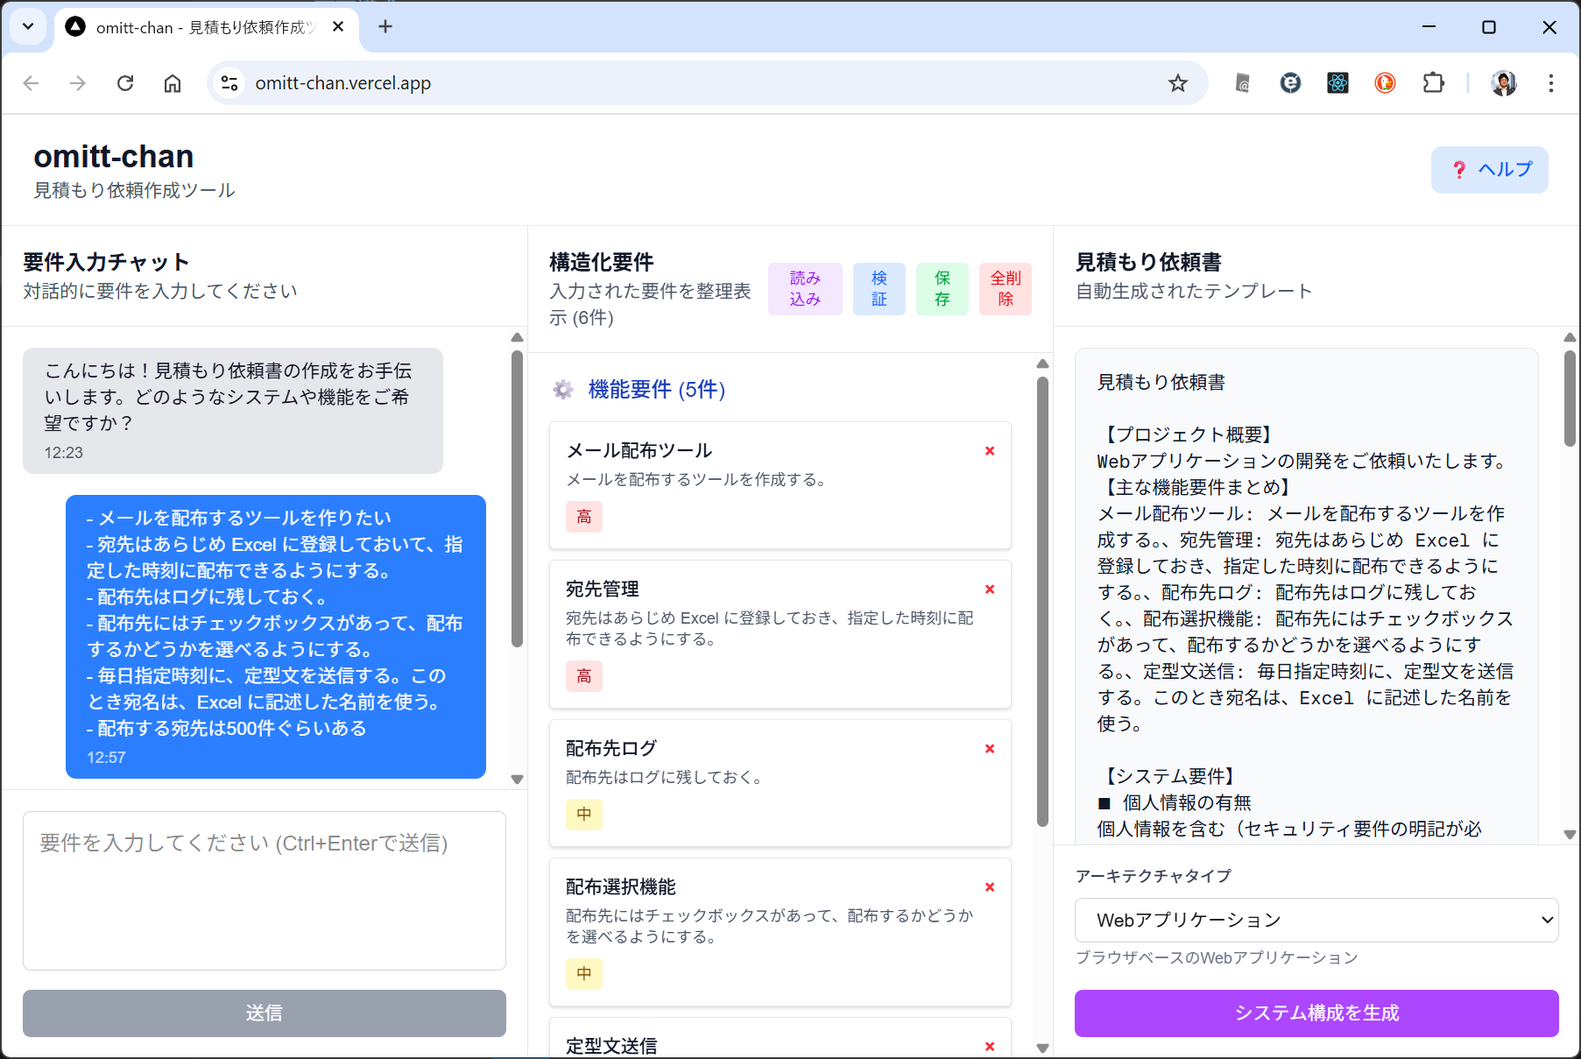
Task: Click the 読み込み load button
Action: pos(804,288)
